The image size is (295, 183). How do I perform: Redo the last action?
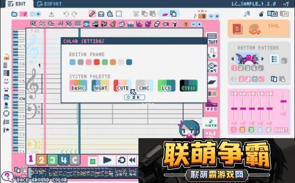74,14
